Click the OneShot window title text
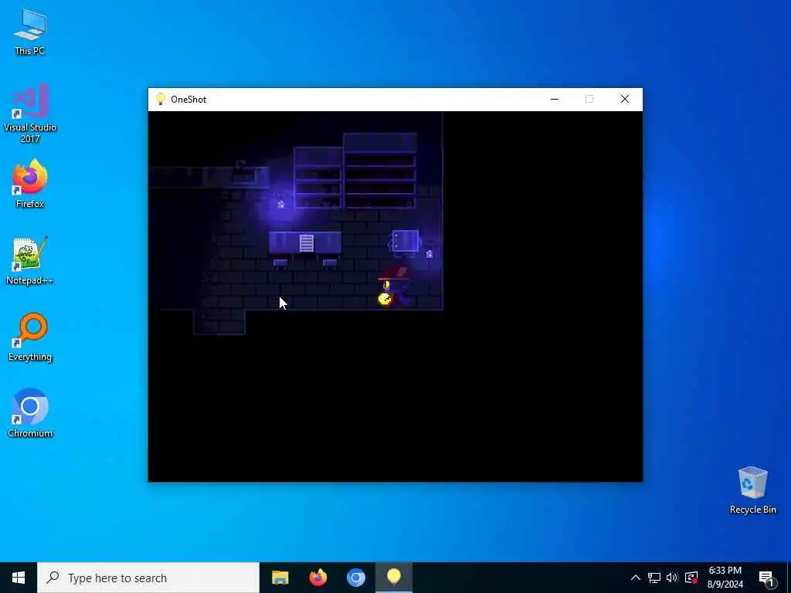The height and width of the screenshot is (593, 791). pyautogui.click(x=188, y=100)
